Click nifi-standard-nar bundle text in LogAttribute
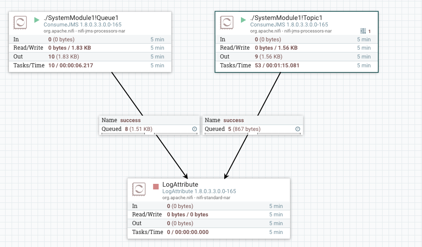Viewport: 422px width, 247px height. pos(214,198)
